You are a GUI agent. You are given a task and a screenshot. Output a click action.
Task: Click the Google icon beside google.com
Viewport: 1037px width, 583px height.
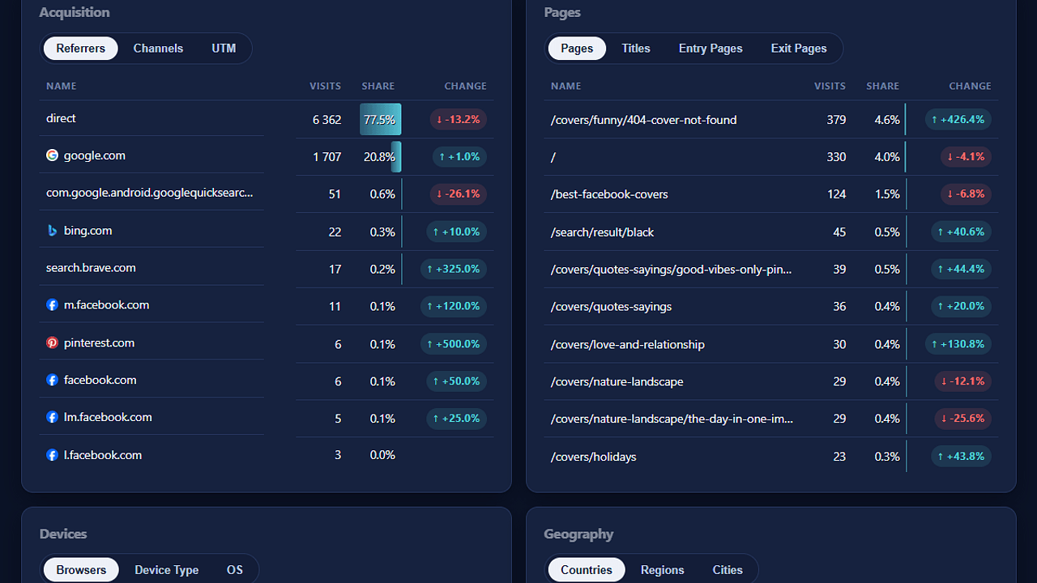click(x=52, y=155)
